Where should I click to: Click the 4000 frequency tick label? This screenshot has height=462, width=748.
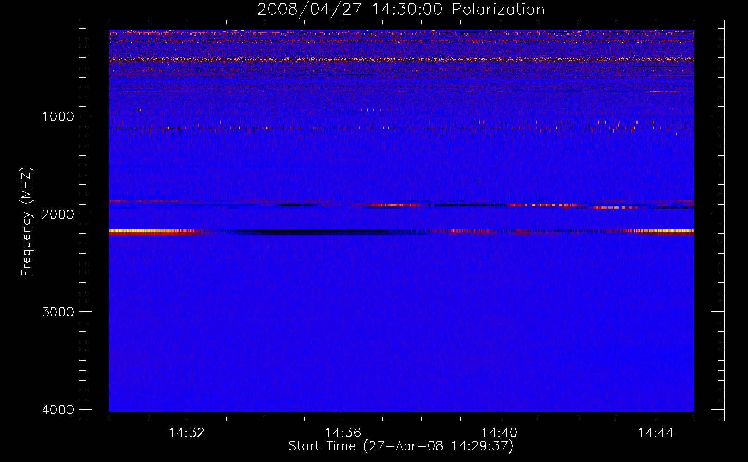[58, 410]
